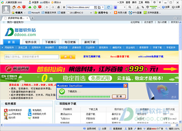Screen dimensions: 182x131
Task: Expand the hidden menu chevron before 文件
Action: [x=118, y=2]
